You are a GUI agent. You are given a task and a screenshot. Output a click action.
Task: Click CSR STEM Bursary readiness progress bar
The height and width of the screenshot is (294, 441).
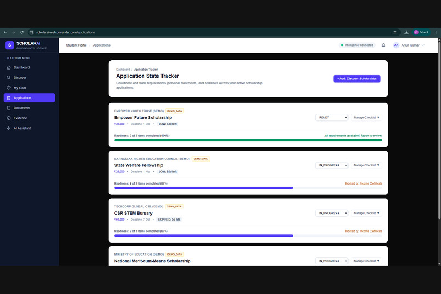point(248,236)
